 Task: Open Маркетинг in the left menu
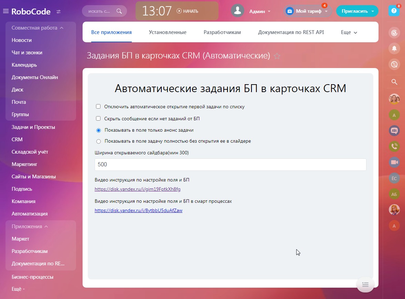(x=24, y=164)
